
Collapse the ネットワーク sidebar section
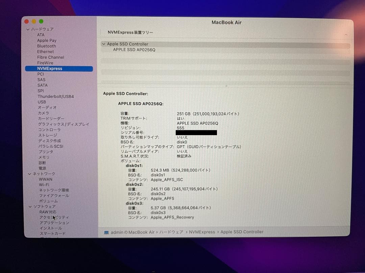click(x=30, y=174)
